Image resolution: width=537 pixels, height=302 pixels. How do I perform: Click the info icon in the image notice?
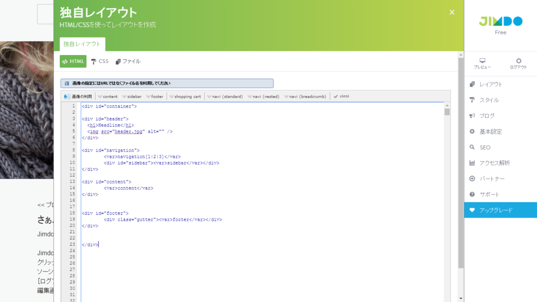[x=67, y=83]
